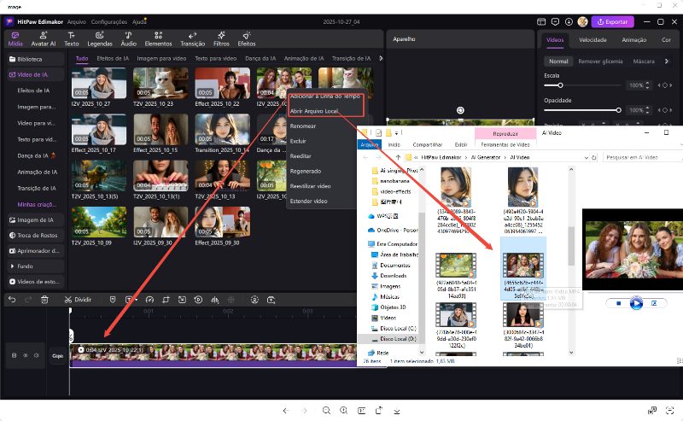Select Excluir in context menu
This screenshot has height=421, width=683.
298,141
